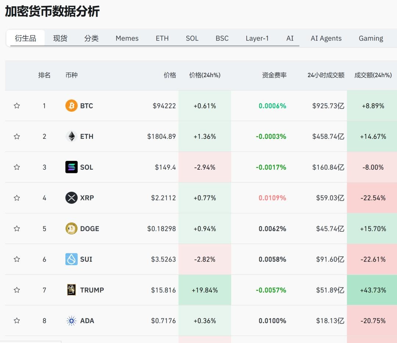Toggle favorite star for SOL row
Screen dimensions: 397x343
click(17, 167)
